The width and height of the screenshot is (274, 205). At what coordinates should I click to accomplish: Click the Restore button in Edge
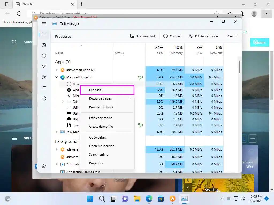click(260, 42)
